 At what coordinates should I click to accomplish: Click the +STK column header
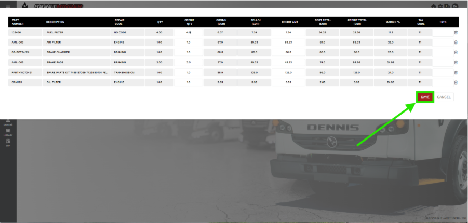pyautogui.click(x=443, y=22)
